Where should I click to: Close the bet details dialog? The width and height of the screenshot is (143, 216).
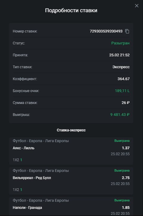tap(137, 6)
